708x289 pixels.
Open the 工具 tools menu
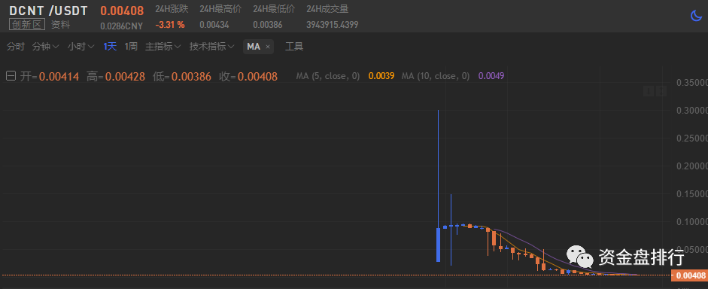tap(294, 47)
